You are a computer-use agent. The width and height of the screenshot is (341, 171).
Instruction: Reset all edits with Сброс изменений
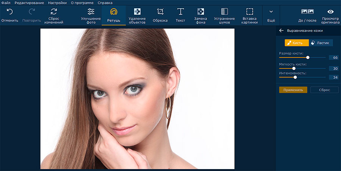click(54, 16)
